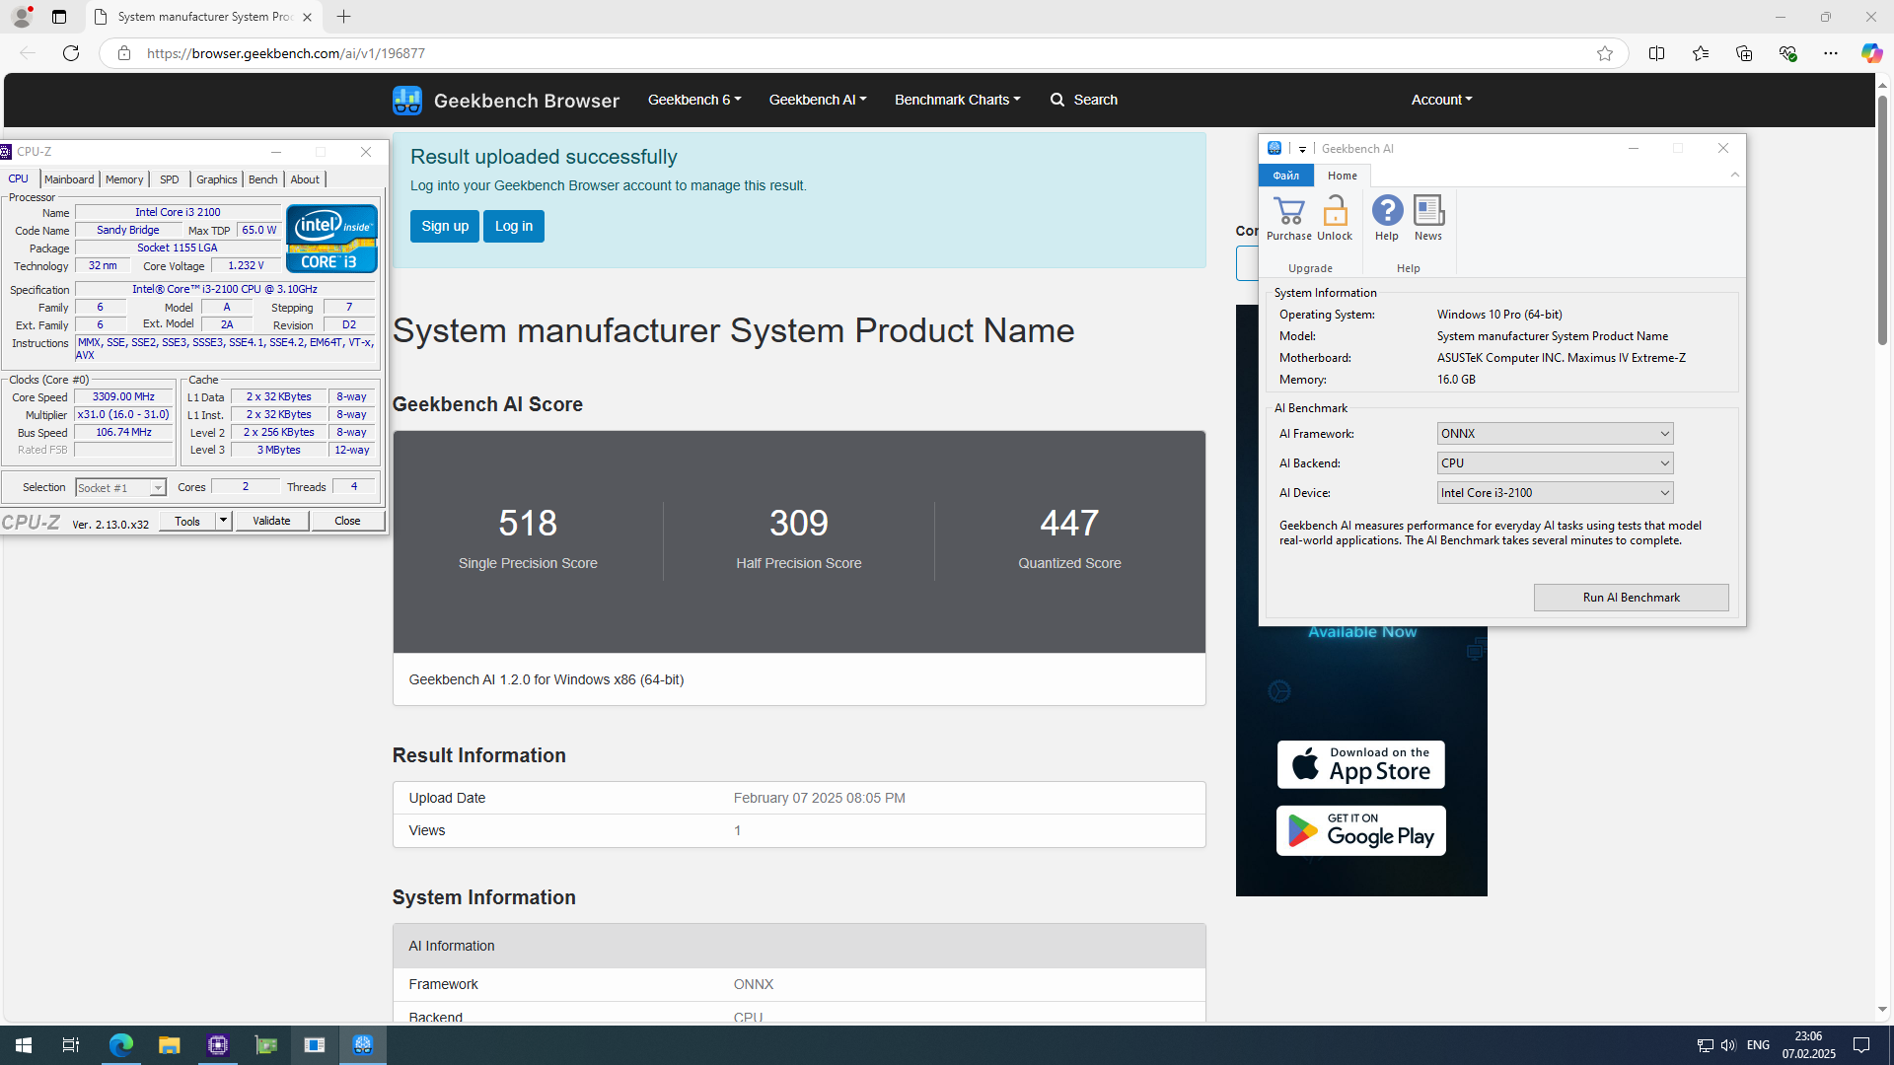Click the browser address bar URL
The image size is (1894, 1065).
click(x=286, y=53)
